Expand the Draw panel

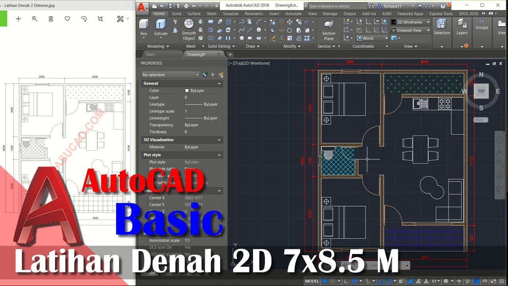252,46
